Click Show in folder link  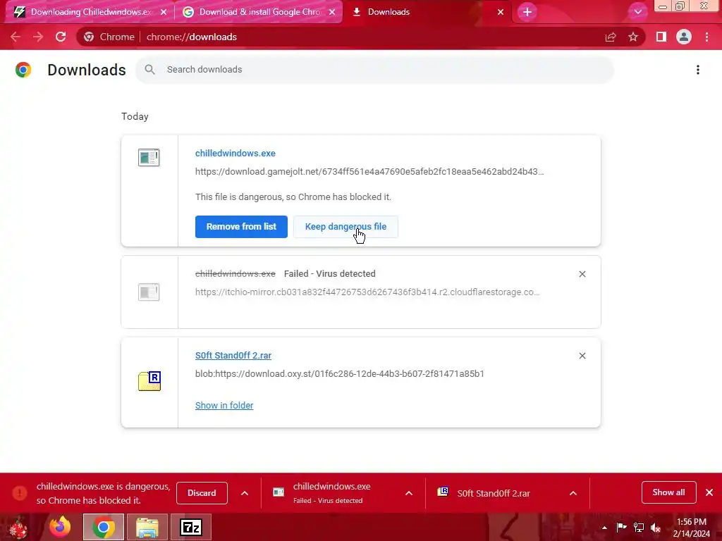pyautogui.click(x=224, y=405)
